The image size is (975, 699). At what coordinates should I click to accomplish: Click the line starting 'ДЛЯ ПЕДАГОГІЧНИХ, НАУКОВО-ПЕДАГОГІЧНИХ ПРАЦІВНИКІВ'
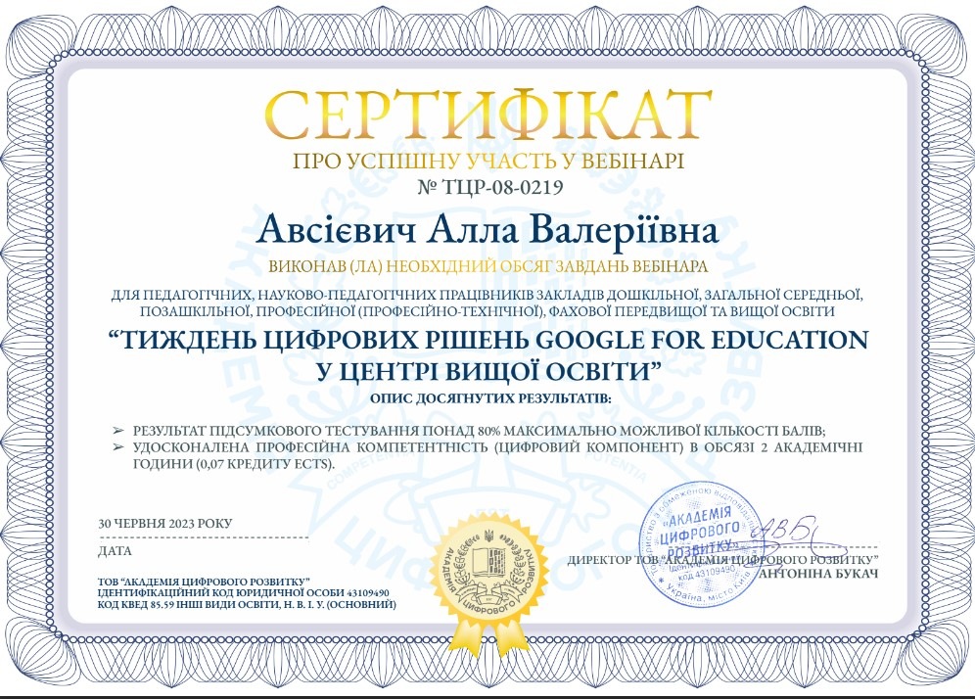point(487,294)
